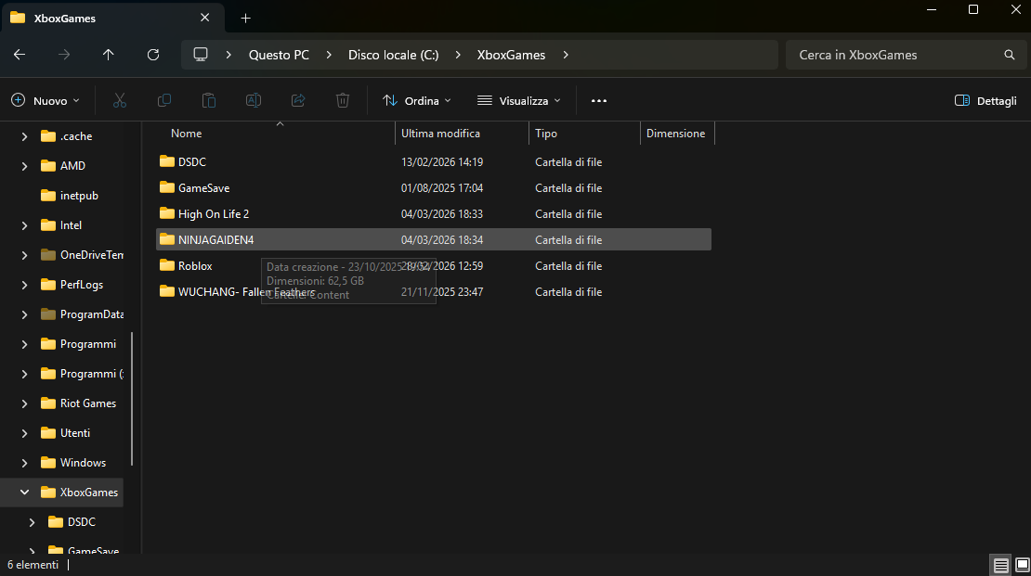Select the DSDC folder icon in file list
Viewport: 1031px width, 576px height.
(x=167, y=161)
